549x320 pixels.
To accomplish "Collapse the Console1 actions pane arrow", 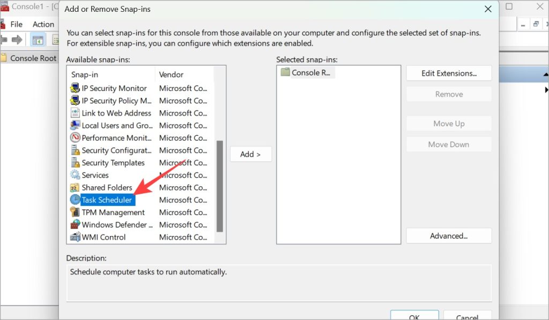I will point(546,74).
